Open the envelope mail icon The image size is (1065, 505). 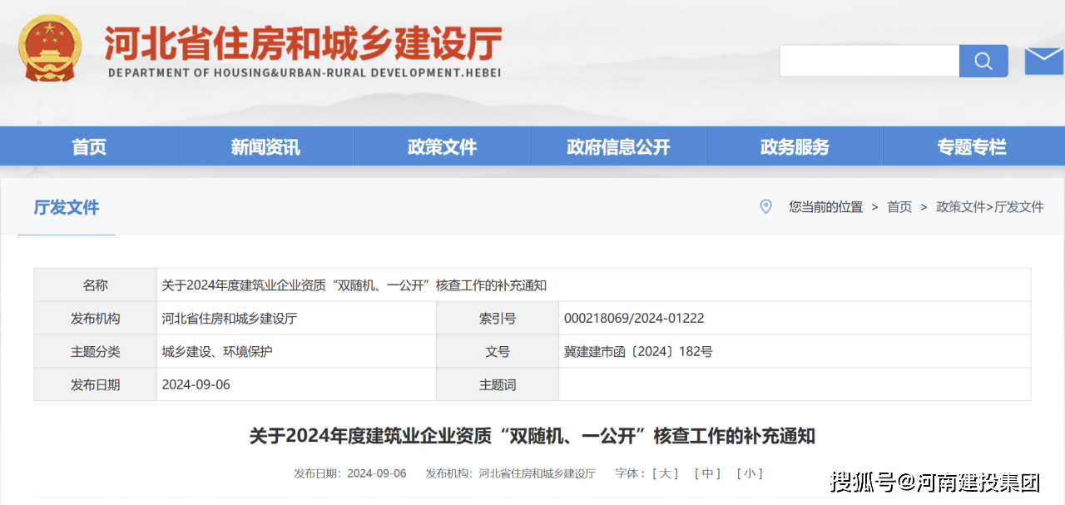pos(1043,62)
